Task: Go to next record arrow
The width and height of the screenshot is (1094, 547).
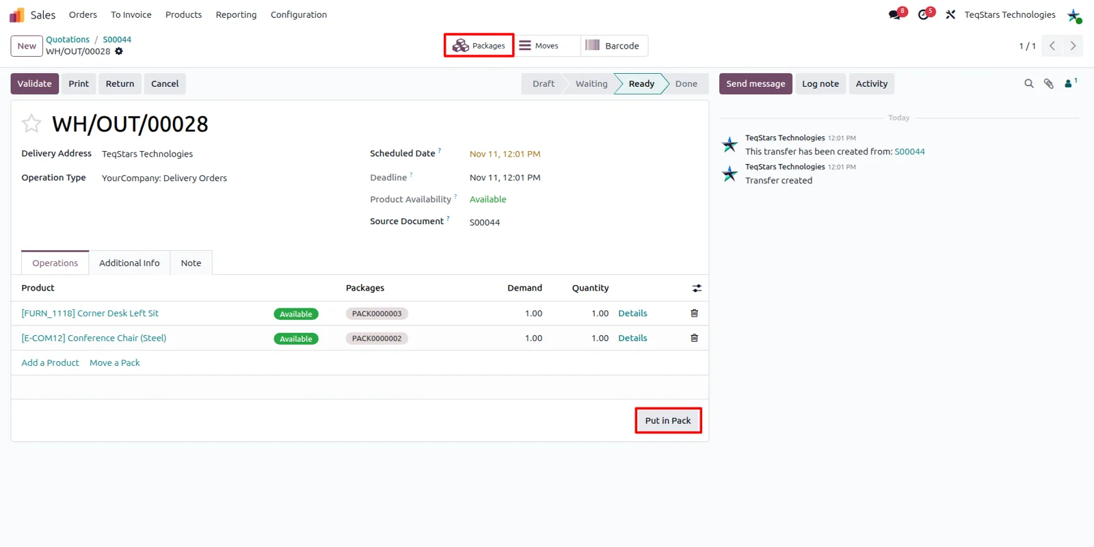Action: click(1073, 46)
